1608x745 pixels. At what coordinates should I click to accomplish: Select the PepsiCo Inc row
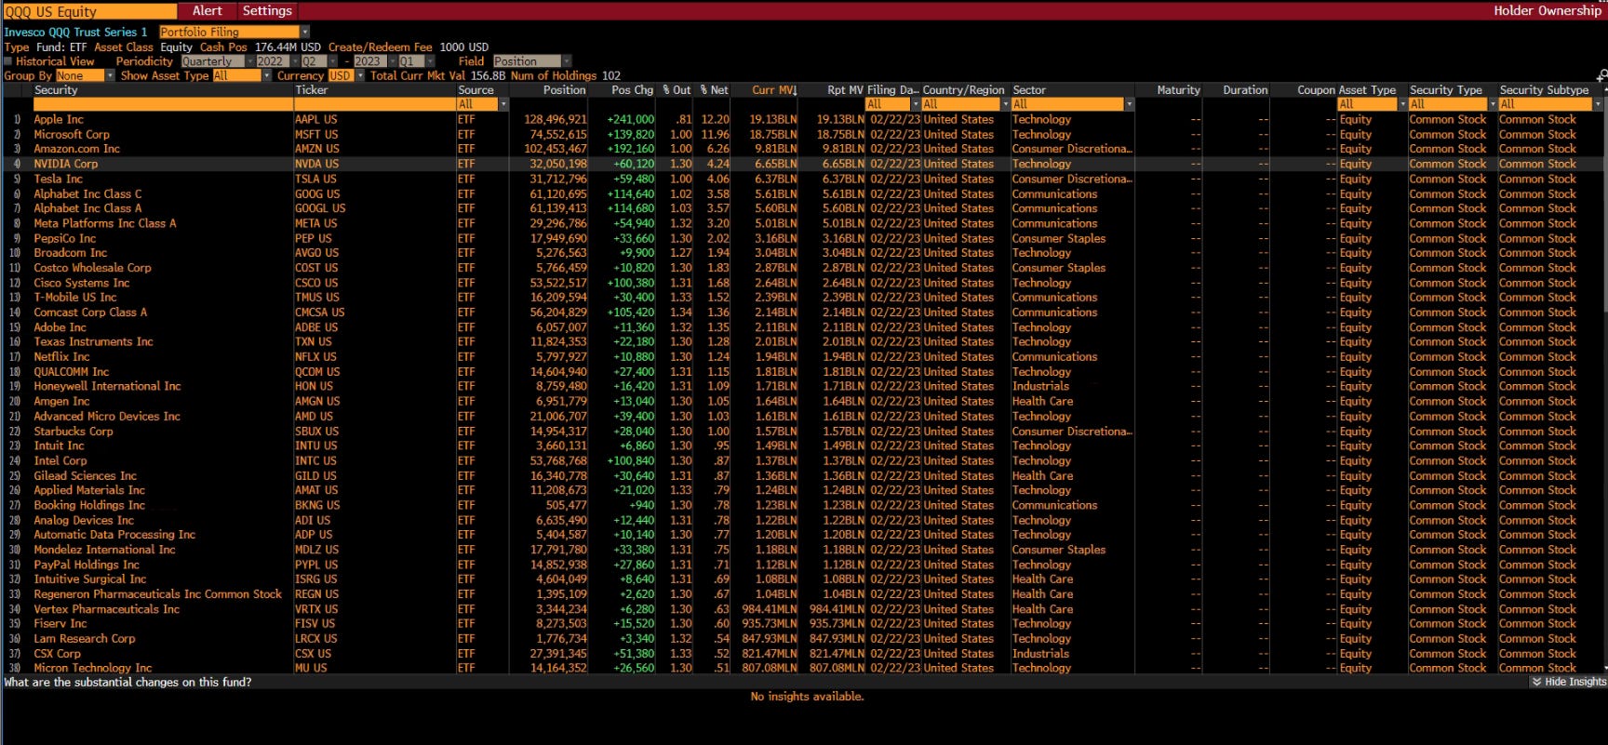pyautogui.click(x=802, y=238)
